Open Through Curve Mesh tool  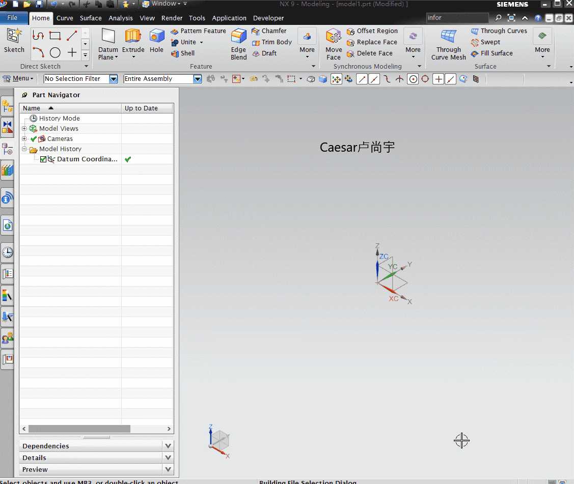click(x=448, y=44)
